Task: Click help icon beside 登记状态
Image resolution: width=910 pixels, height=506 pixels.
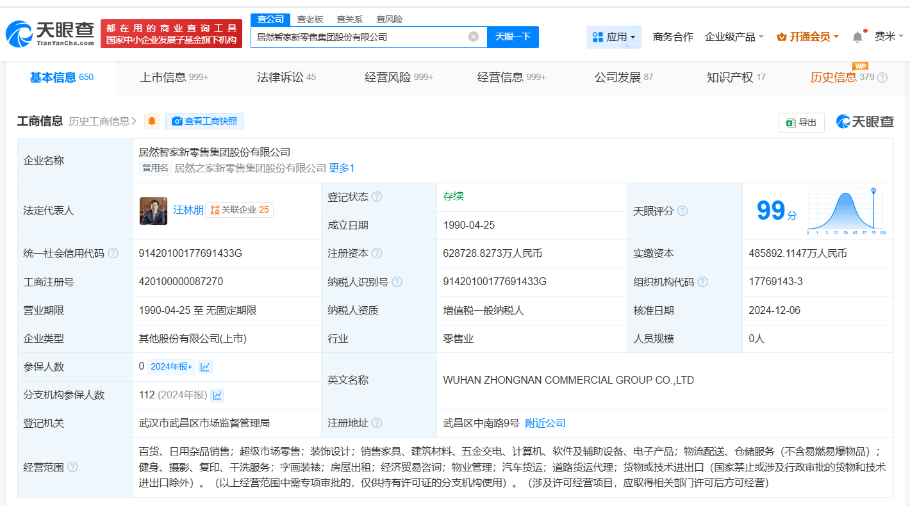Action: click(x=377, y=197)
